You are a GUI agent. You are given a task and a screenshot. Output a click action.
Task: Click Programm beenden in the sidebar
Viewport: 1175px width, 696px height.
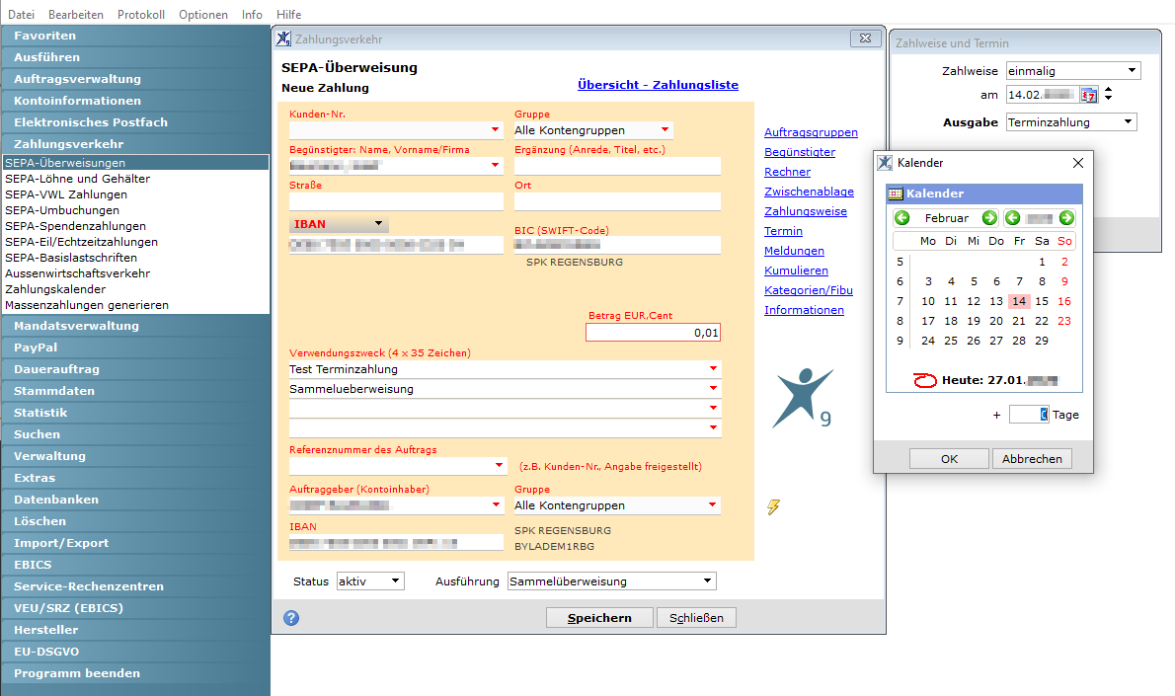pos(135,673)
